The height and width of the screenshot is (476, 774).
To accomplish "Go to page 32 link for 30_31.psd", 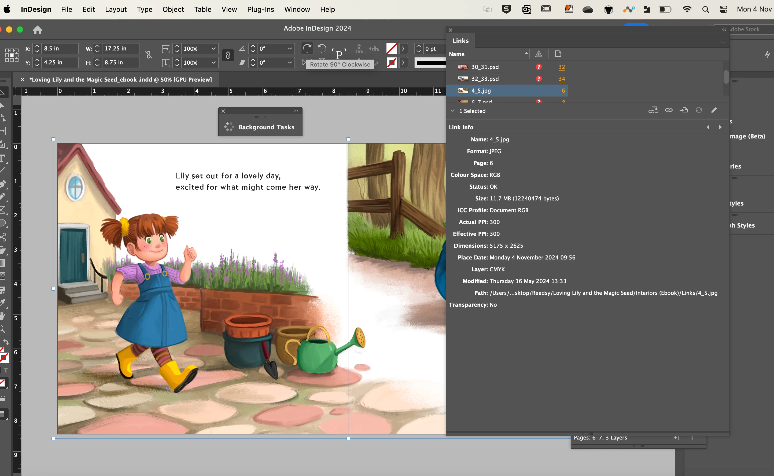I will pos(562,67).
